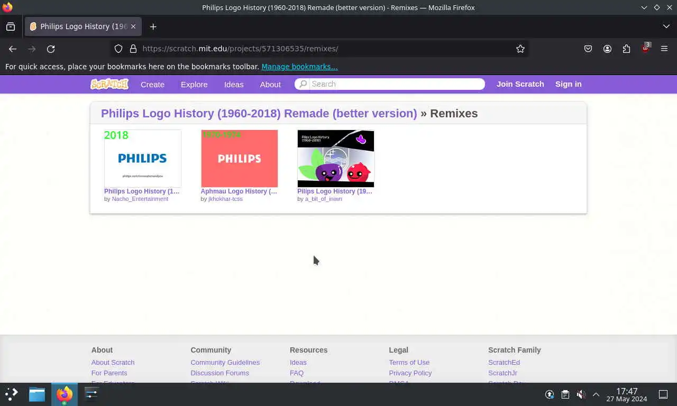This screenshot has height=406, width=677.
Task: Open ScratchEd footer link
Action: [x=504, y=363]
